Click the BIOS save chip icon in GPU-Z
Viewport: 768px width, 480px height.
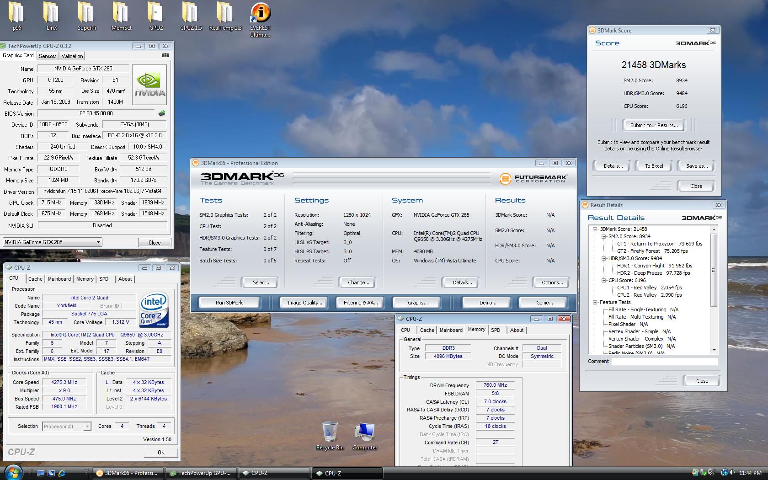click(161, 113)
